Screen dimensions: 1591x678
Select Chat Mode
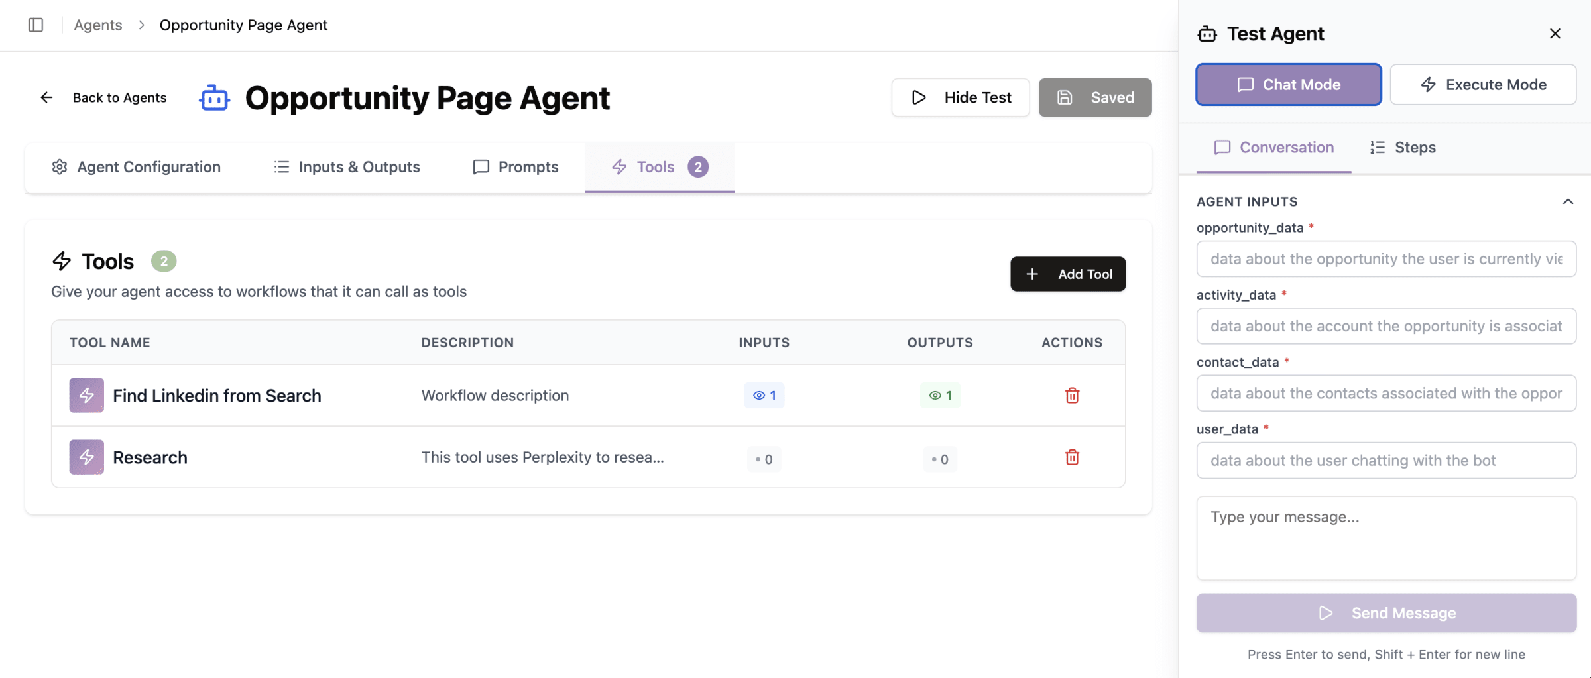(1288, 85)
